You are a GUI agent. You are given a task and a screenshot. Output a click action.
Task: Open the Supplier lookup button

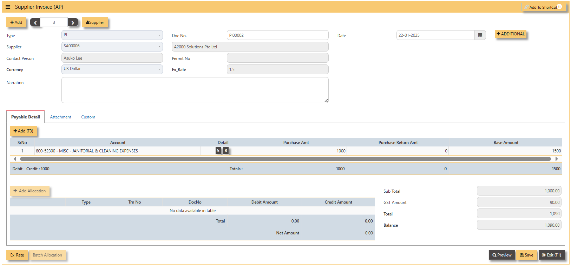95,22
